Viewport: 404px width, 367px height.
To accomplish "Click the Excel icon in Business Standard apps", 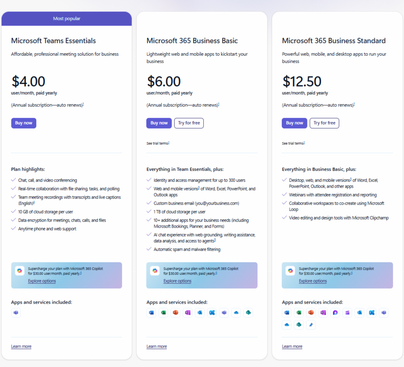I will click(x=299, y=313).
